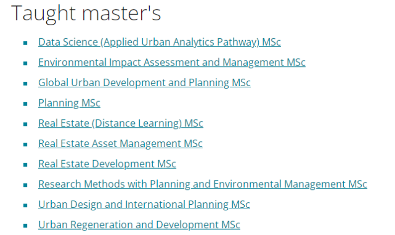Click the bullet next to Planning MSc

[x=25, y=104]
